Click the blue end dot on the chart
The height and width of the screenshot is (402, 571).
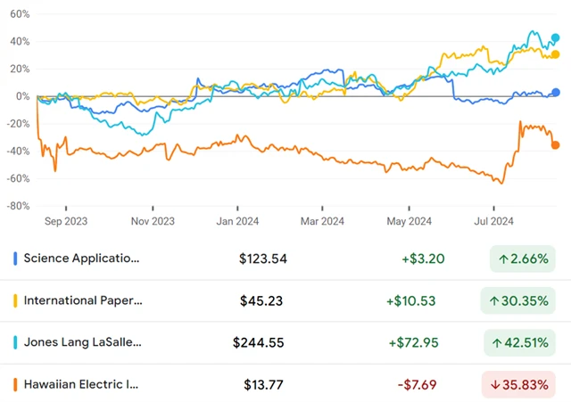(x=556, y=93)
